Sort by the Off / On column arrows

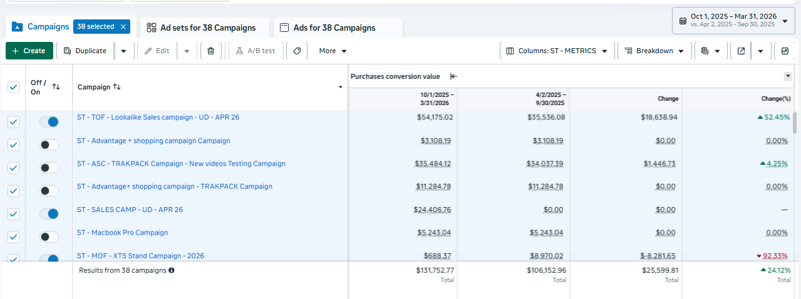[56, 87]
